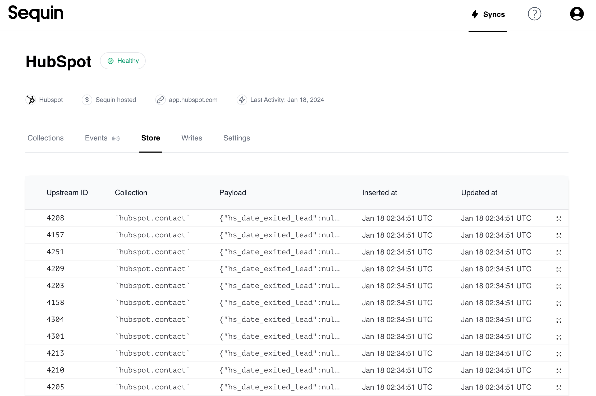The height and width of the screenshot is (396, 596).
Task: Open the user account avatar menu
Action: click(x=577, y=14)
